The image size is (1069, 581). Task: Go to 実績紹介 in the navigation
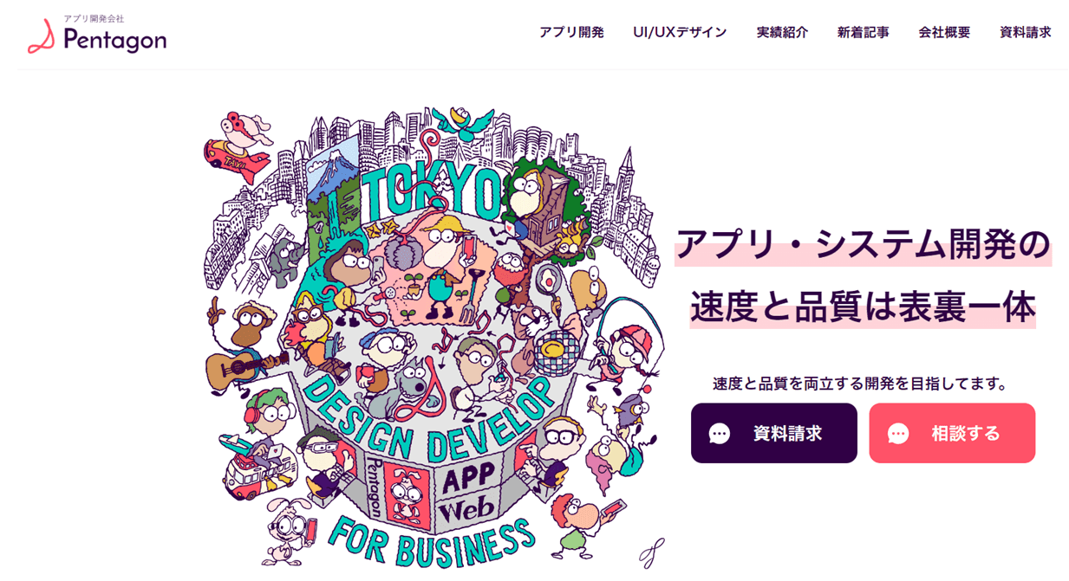[x=782, y=33]
